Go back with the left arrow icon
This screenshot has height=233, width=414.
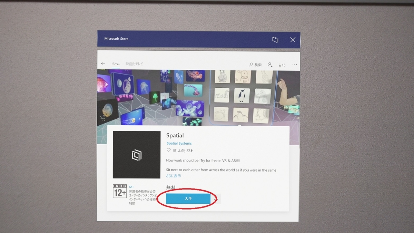pyautogui.click(x=103, y=64)
